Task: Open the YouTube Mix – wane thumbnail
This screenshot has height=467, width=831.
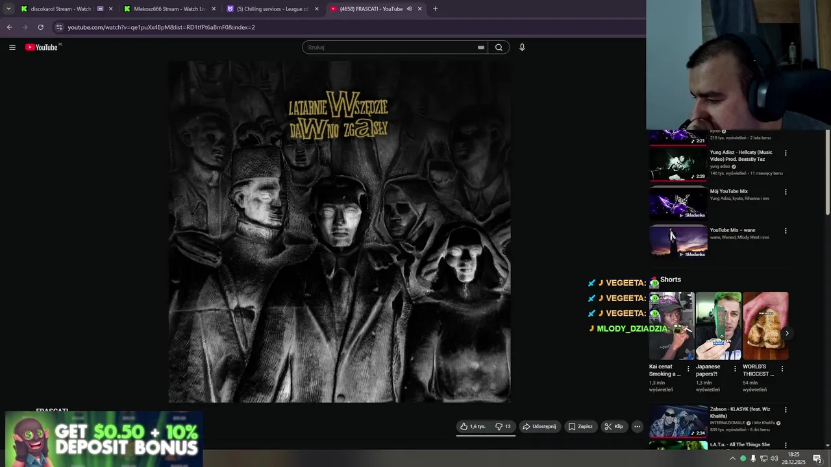Action: pyautogui.click(x=678, y=242)
